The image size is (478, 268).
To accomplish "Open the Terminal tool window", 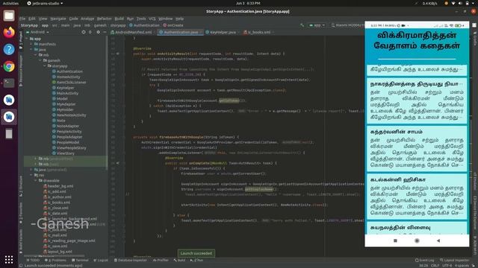I will (80, 260).
